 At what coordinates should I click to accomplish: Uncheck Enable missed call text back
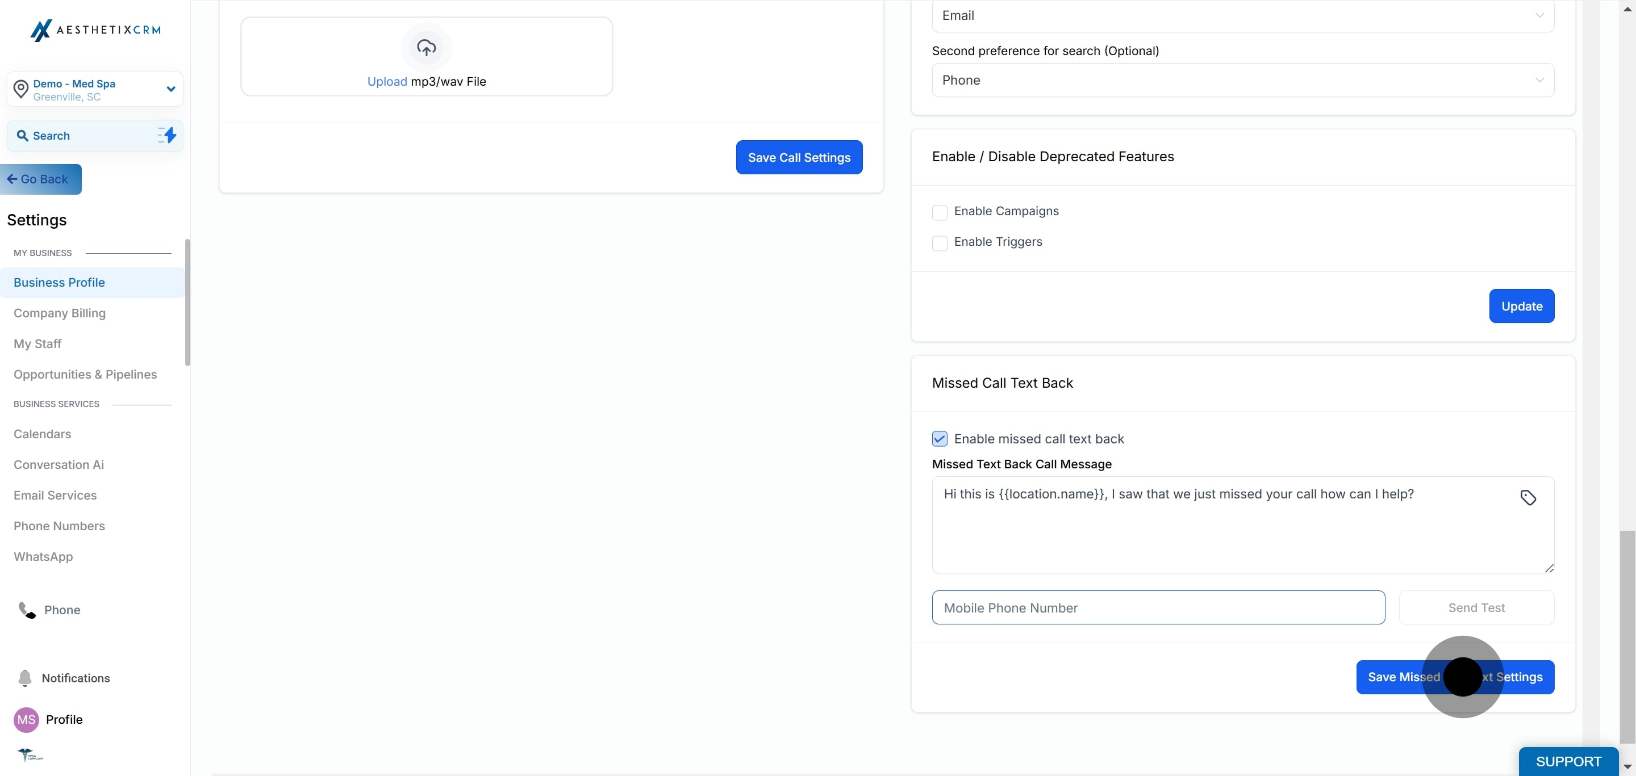click(940, 439)
